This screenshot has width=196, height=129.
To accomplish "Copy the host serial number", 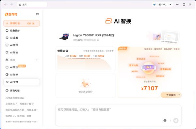I will pyautogui.click(x=98, y=40).
